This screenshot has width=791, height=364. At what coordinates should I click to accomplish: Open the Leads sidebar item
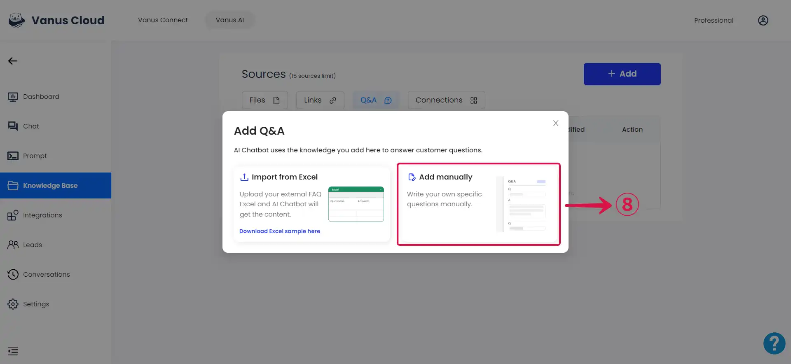(x=56, y=245)
